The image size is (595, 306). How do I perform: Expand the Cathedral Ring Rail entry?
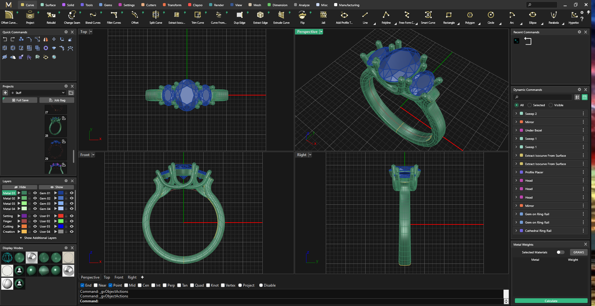click(516, 231)
